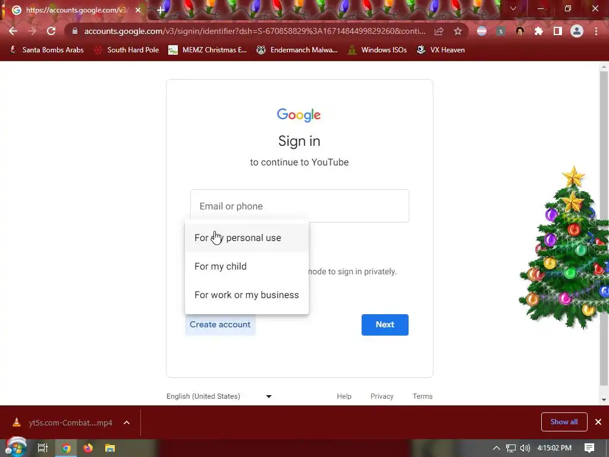609x457 pixels.
Task: Choose For my child option
Action: point(247,267)
